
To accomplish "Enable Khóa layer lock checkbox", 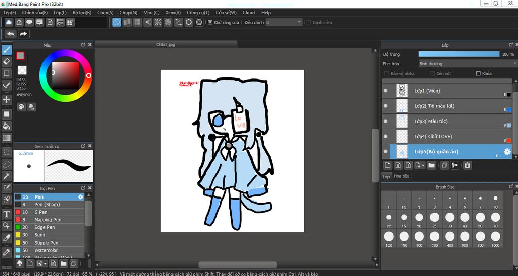I will (478, 73).
